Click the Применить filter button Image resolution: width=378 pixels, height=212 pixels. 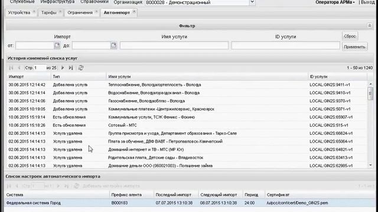coord(354,47)
